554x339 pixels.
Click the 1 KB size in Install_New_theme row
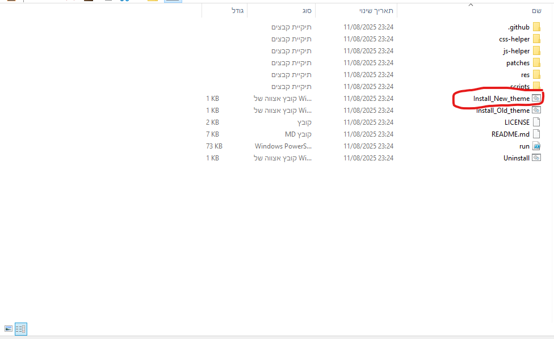click(x=212, y=99)
